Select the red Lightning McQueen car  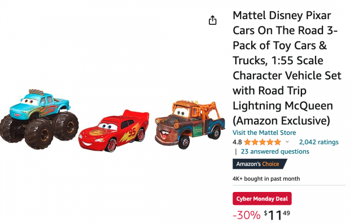point(113,130)
